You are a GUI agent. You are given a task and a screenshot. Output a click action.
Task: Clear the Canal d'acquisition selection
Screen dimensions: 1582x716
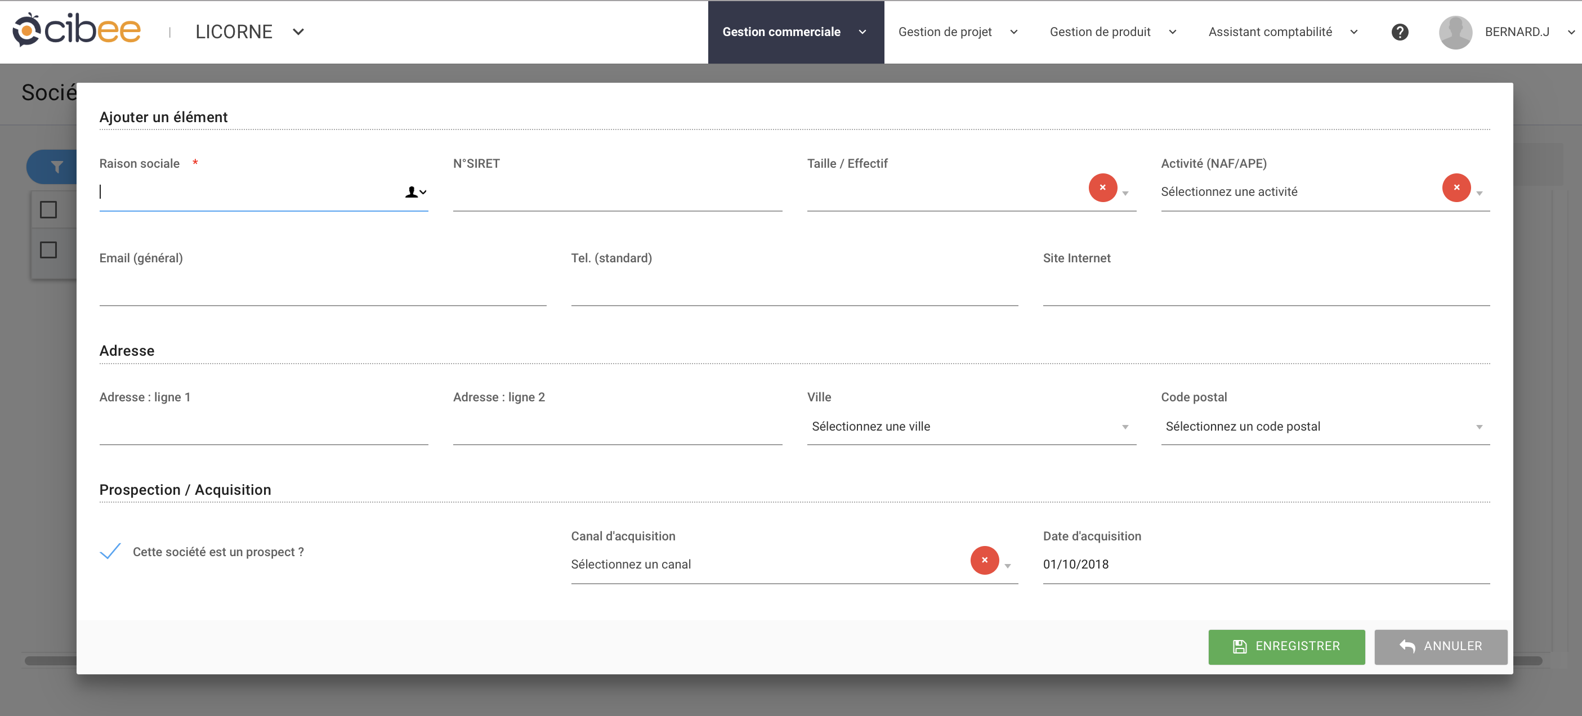pyautogui.click(x=985, y=560)
